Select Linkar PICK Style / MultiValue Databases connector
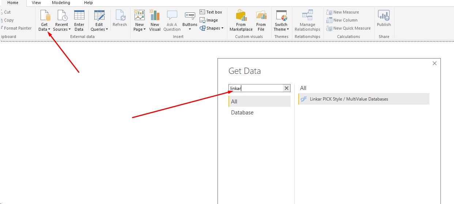Screen dimensions: 454x204 point(364,99)
